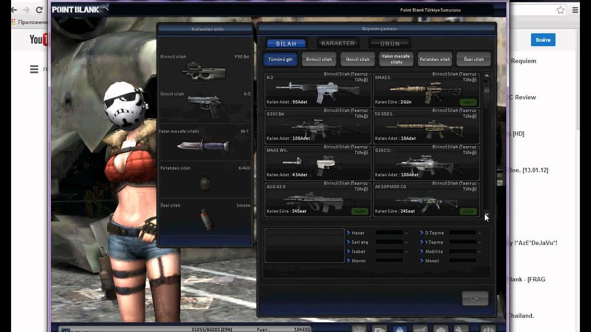Click the İsabet stat label
The image size is (591, 332).
click(x=359, y=251)
